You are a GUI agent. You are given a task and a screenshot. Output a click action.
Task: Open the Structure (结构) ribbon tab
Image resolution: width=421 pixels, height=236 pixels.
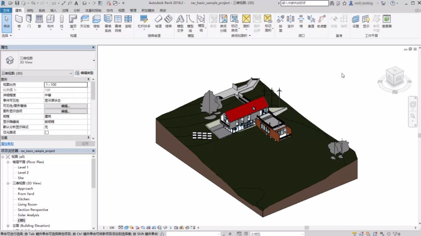[30, 10]
